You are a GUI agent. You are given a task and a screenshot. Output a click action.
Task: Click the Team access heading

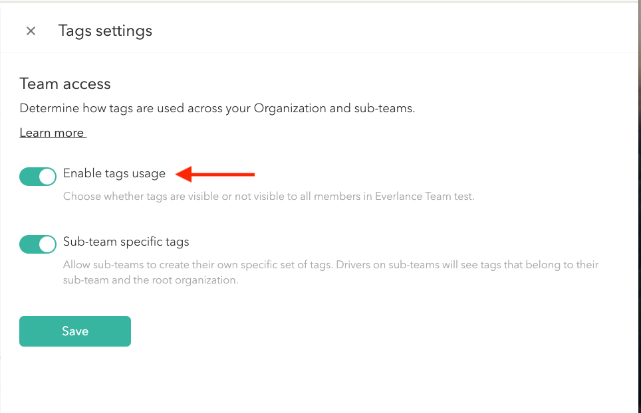pos(64,84)
